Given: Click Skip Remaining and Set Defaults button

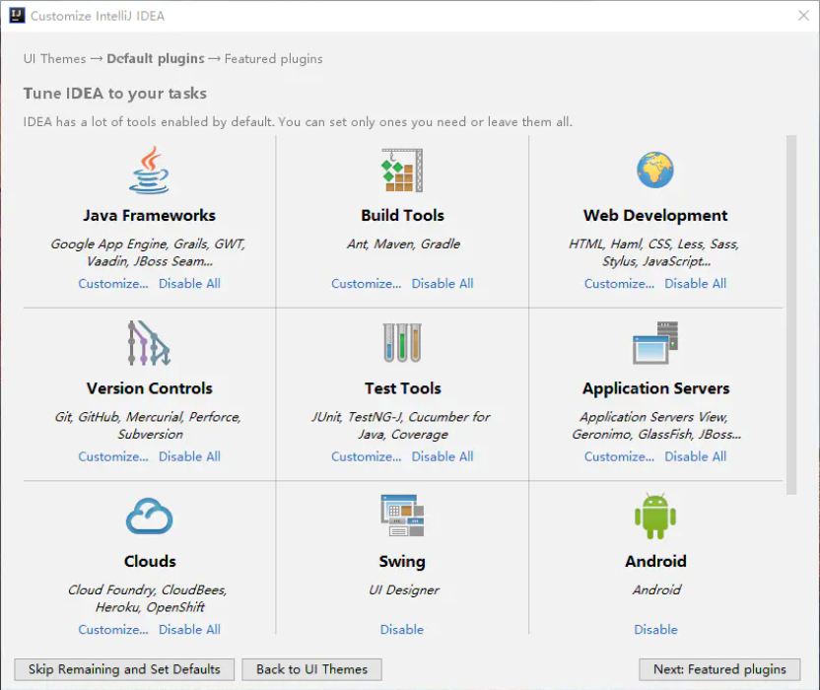Looking at the screenshot, I should tap(124, 669).
